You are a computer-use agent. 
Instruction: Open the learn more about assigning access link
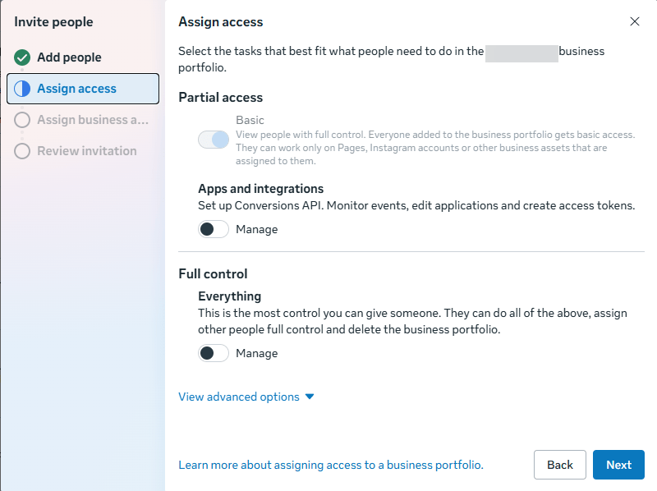pyautogui.click(x=330, y=465)
